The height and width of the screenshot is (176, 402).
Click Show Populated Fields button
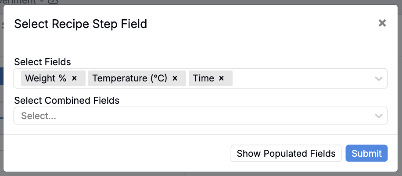(x=286, y=153)
